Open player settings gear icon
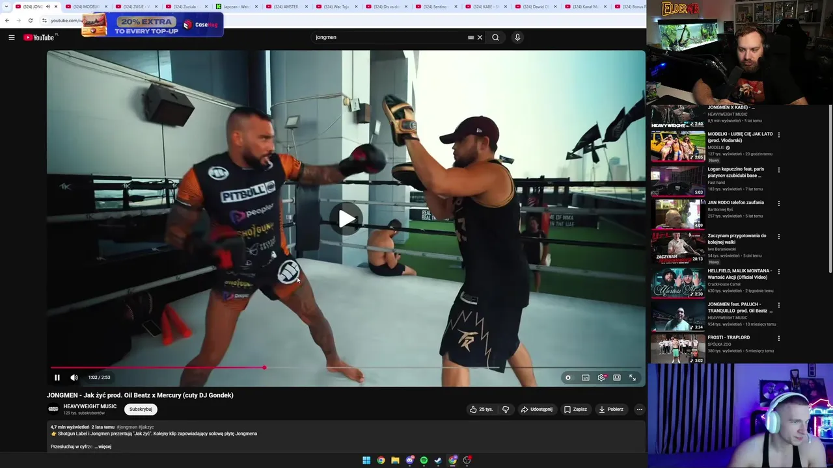Screen dimensions: 833x468 point(601,378)
